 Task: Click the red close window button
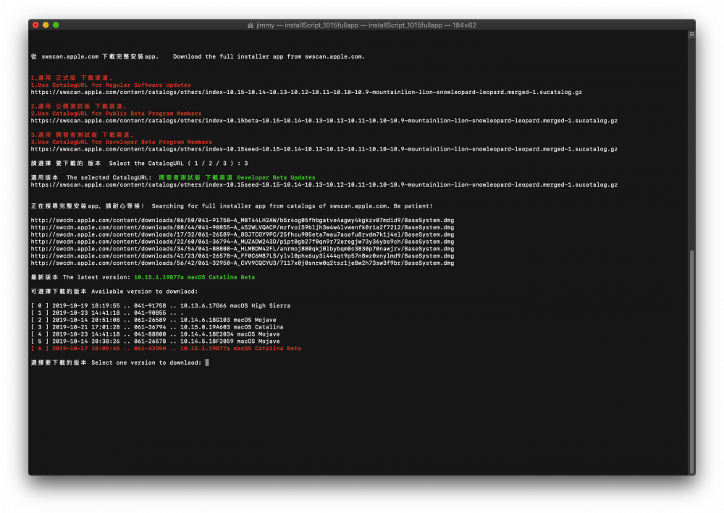pos(35,25)
